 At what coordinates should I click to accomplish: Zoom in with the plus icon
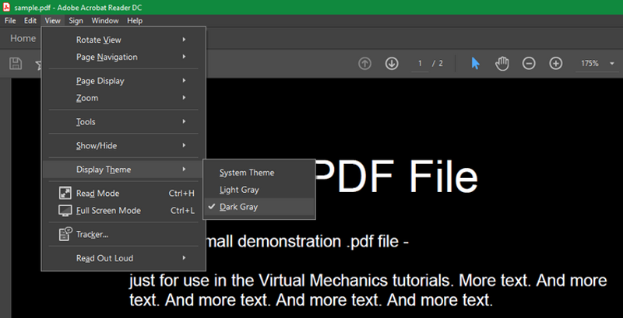(x=556, y=64)
